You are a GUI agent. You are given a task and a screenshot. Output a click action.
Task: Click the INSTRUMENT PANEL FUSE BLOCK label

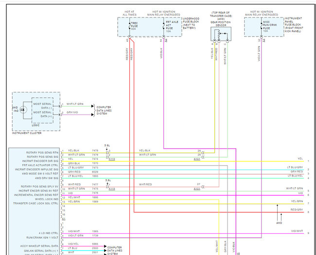(x=294, y=25)
